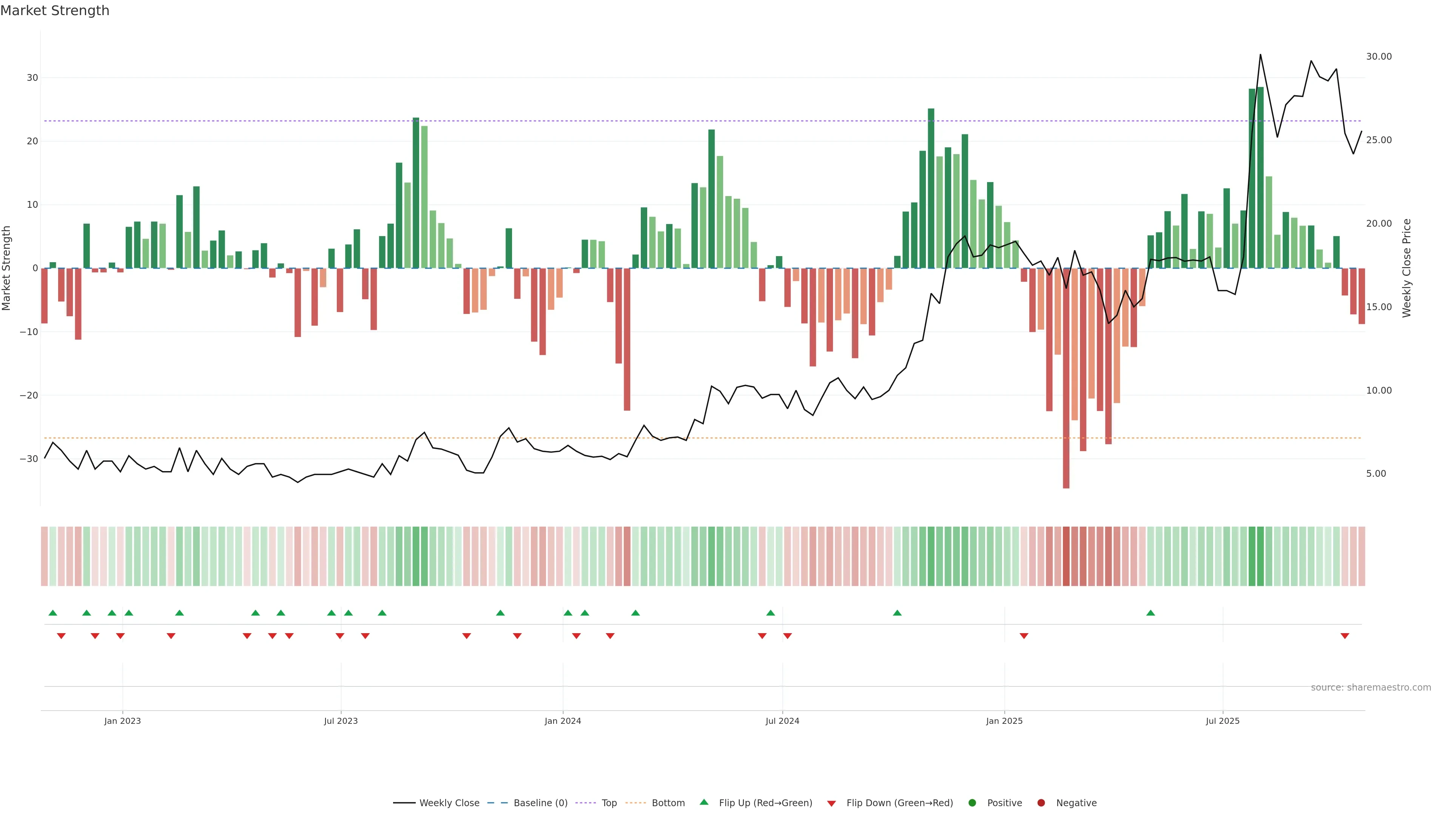Click the Weekly Close Price axis title
The width and height of the screenshot is (1450, 816).
1407,268
